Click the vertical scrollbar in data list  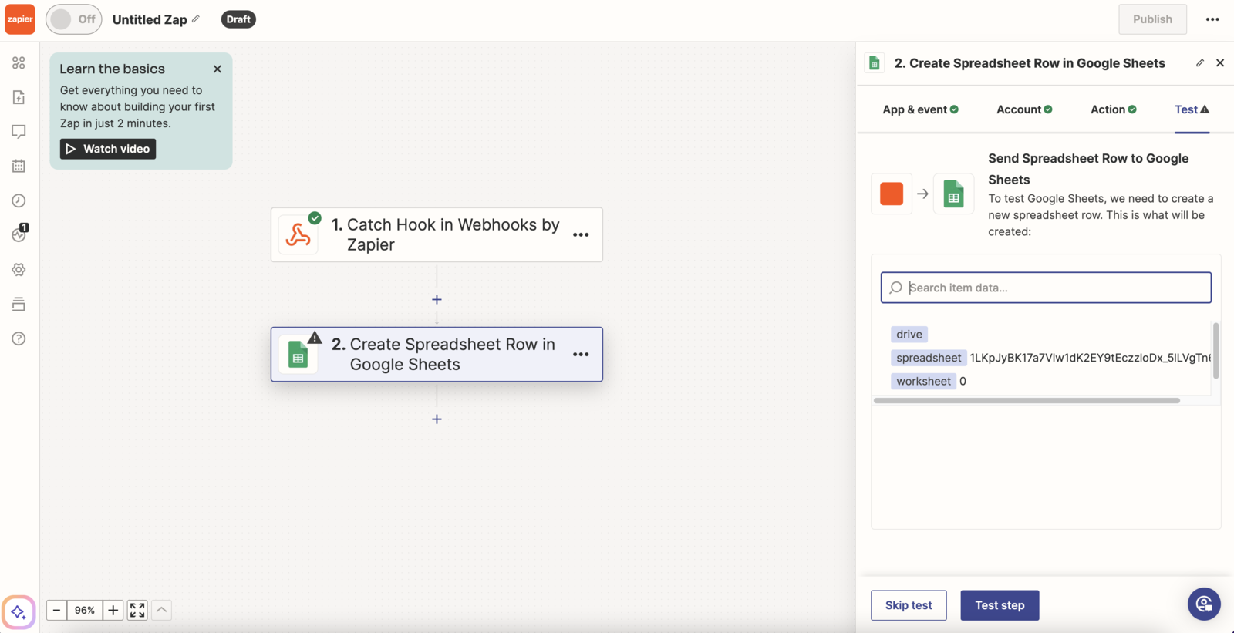click(x=1216, y=351)
